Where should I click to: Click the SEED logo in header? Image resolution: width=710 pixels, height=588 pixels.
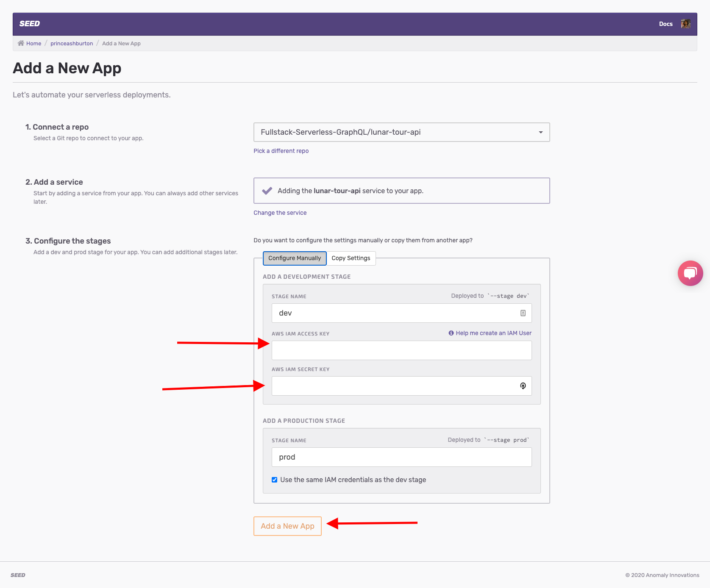tap(30, 24)
